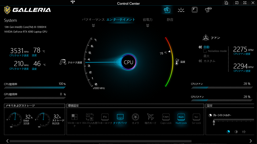The height and width of the screenshot is (144, 257).
Task: Click the CPU usage bar
Action: pos(35,88)
